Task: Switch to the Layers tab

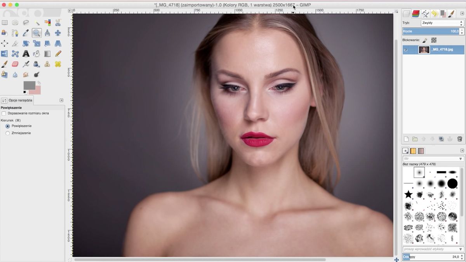Action: click(407, 14)
